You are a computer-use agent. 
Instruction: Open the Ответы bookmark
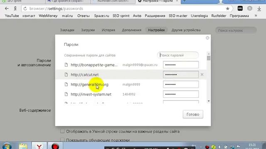(83, 16)
